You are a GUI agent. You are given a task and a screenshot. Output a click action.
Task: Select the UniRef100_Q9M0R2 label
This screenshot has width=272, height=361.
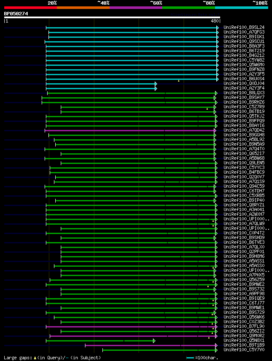(244, 336)
